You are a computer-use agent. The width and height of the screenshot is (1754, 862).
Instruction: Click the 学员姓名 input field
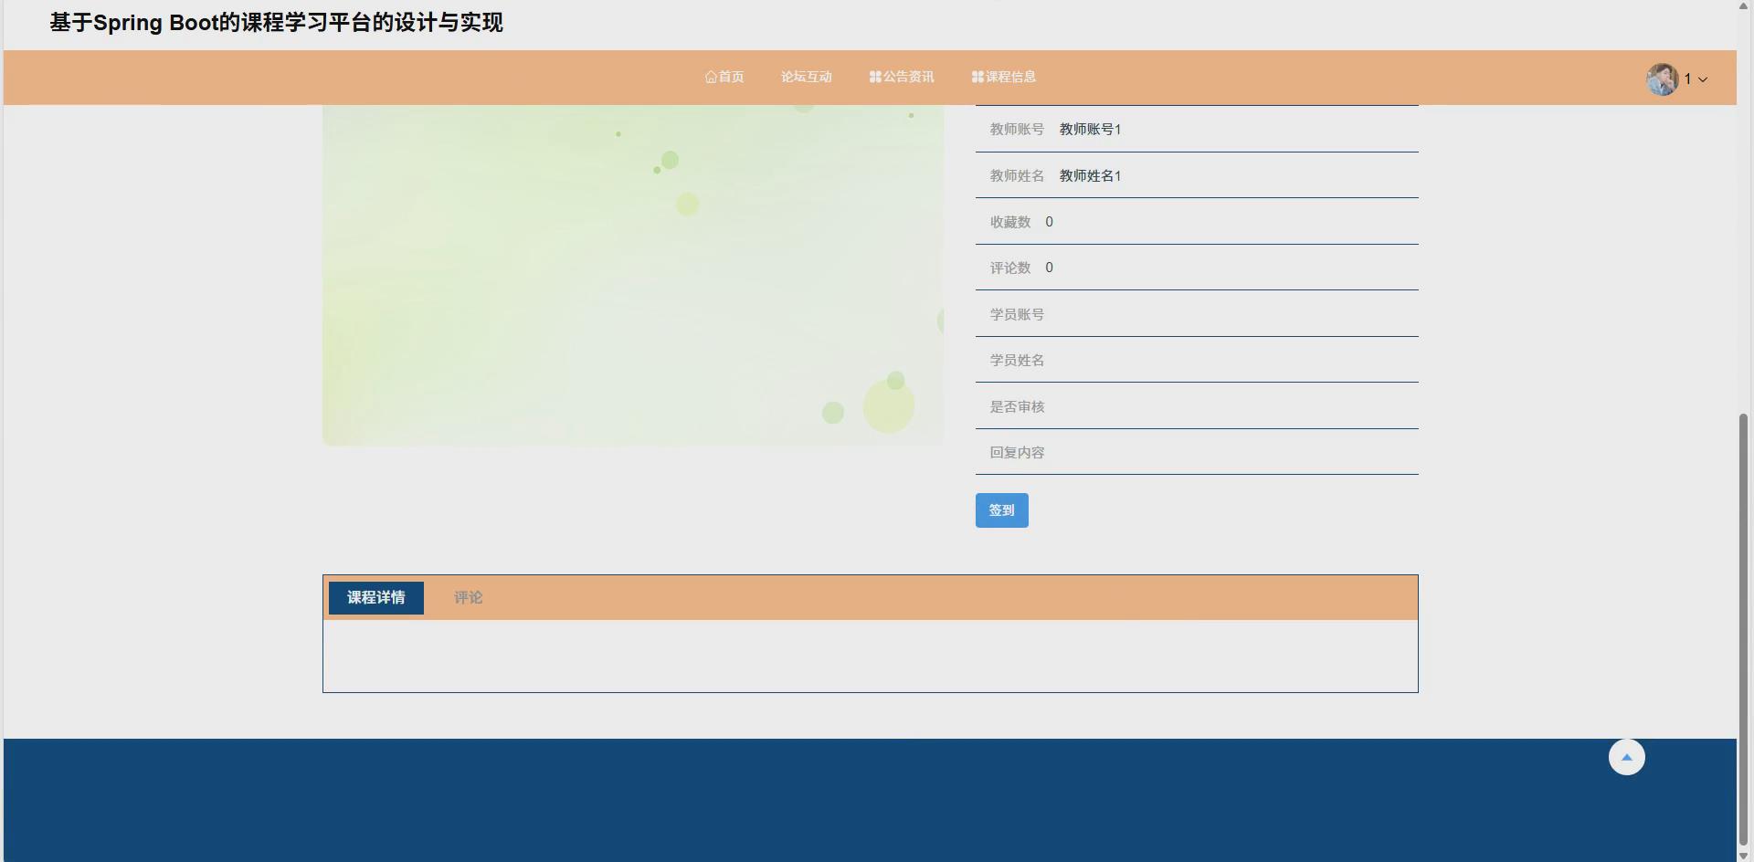pos(1188,360)
